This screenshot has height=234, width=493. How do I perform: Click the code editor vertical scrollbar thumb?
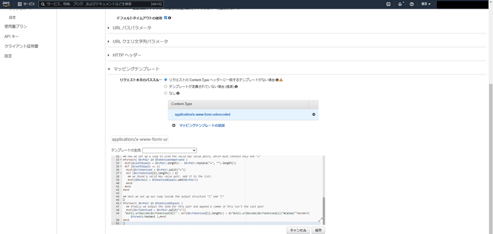click(324, 211)
